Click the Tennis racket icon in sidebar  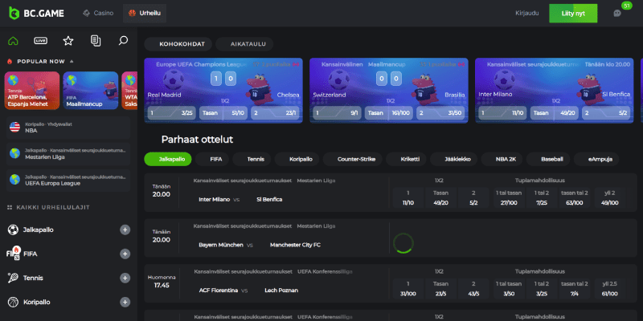coord(13,278)
